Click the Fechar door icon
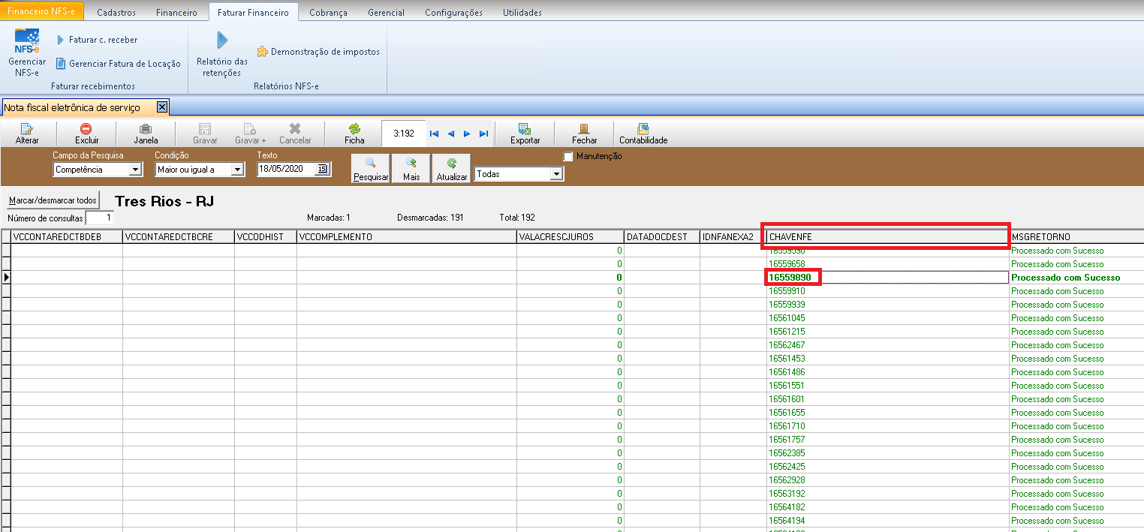Screen dimensions: 1144x532 [x=584, y=134]
